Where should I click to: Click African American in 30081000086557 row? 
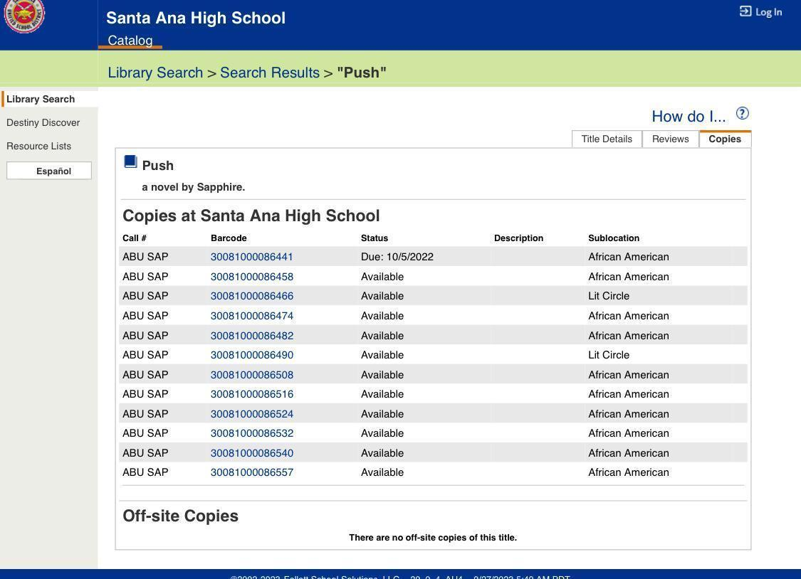click(628, 472)
